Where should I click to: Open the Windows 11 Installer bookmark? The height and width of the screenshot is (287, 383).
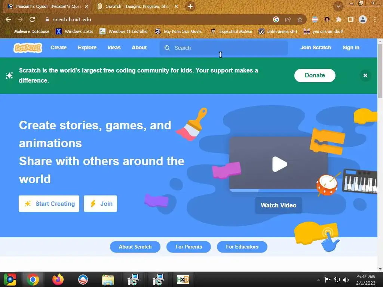(x=124, y=31)
